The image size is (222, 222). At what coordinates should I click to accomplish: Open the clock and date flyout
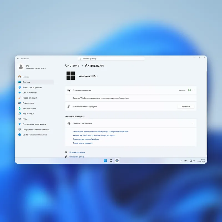[x=201, y=161]
